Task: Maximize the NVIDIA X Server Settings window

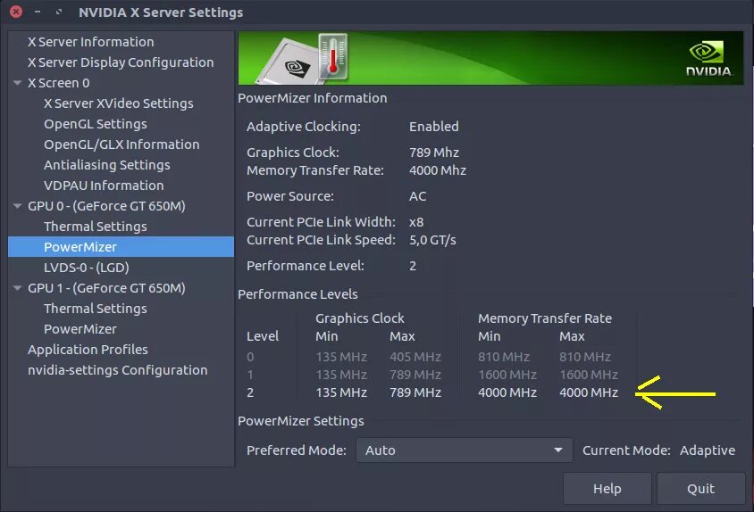Action: [x=59, y=12]
